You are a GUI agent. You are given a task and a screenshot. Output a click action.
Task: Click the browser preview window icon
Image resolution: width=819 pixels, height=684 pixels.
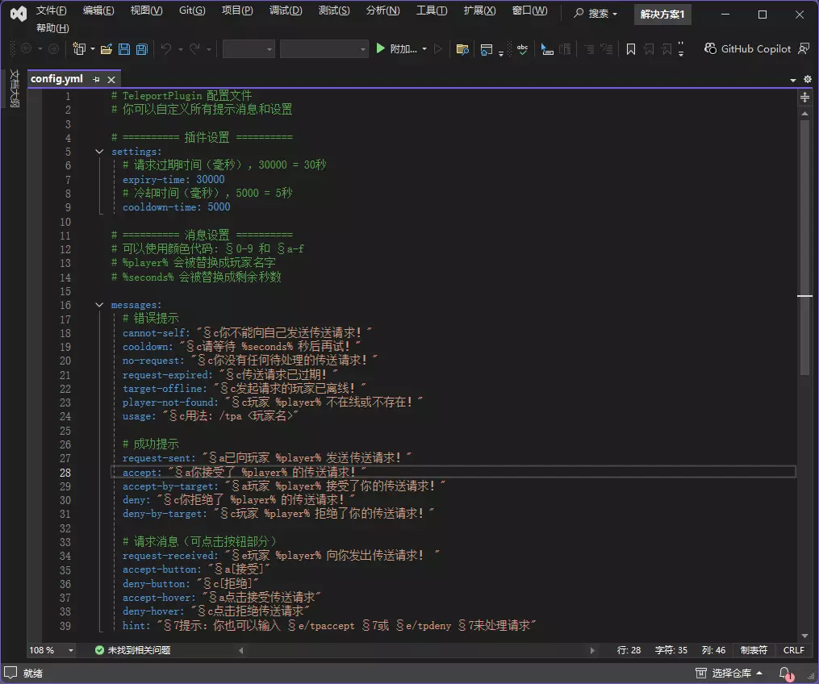487,49
